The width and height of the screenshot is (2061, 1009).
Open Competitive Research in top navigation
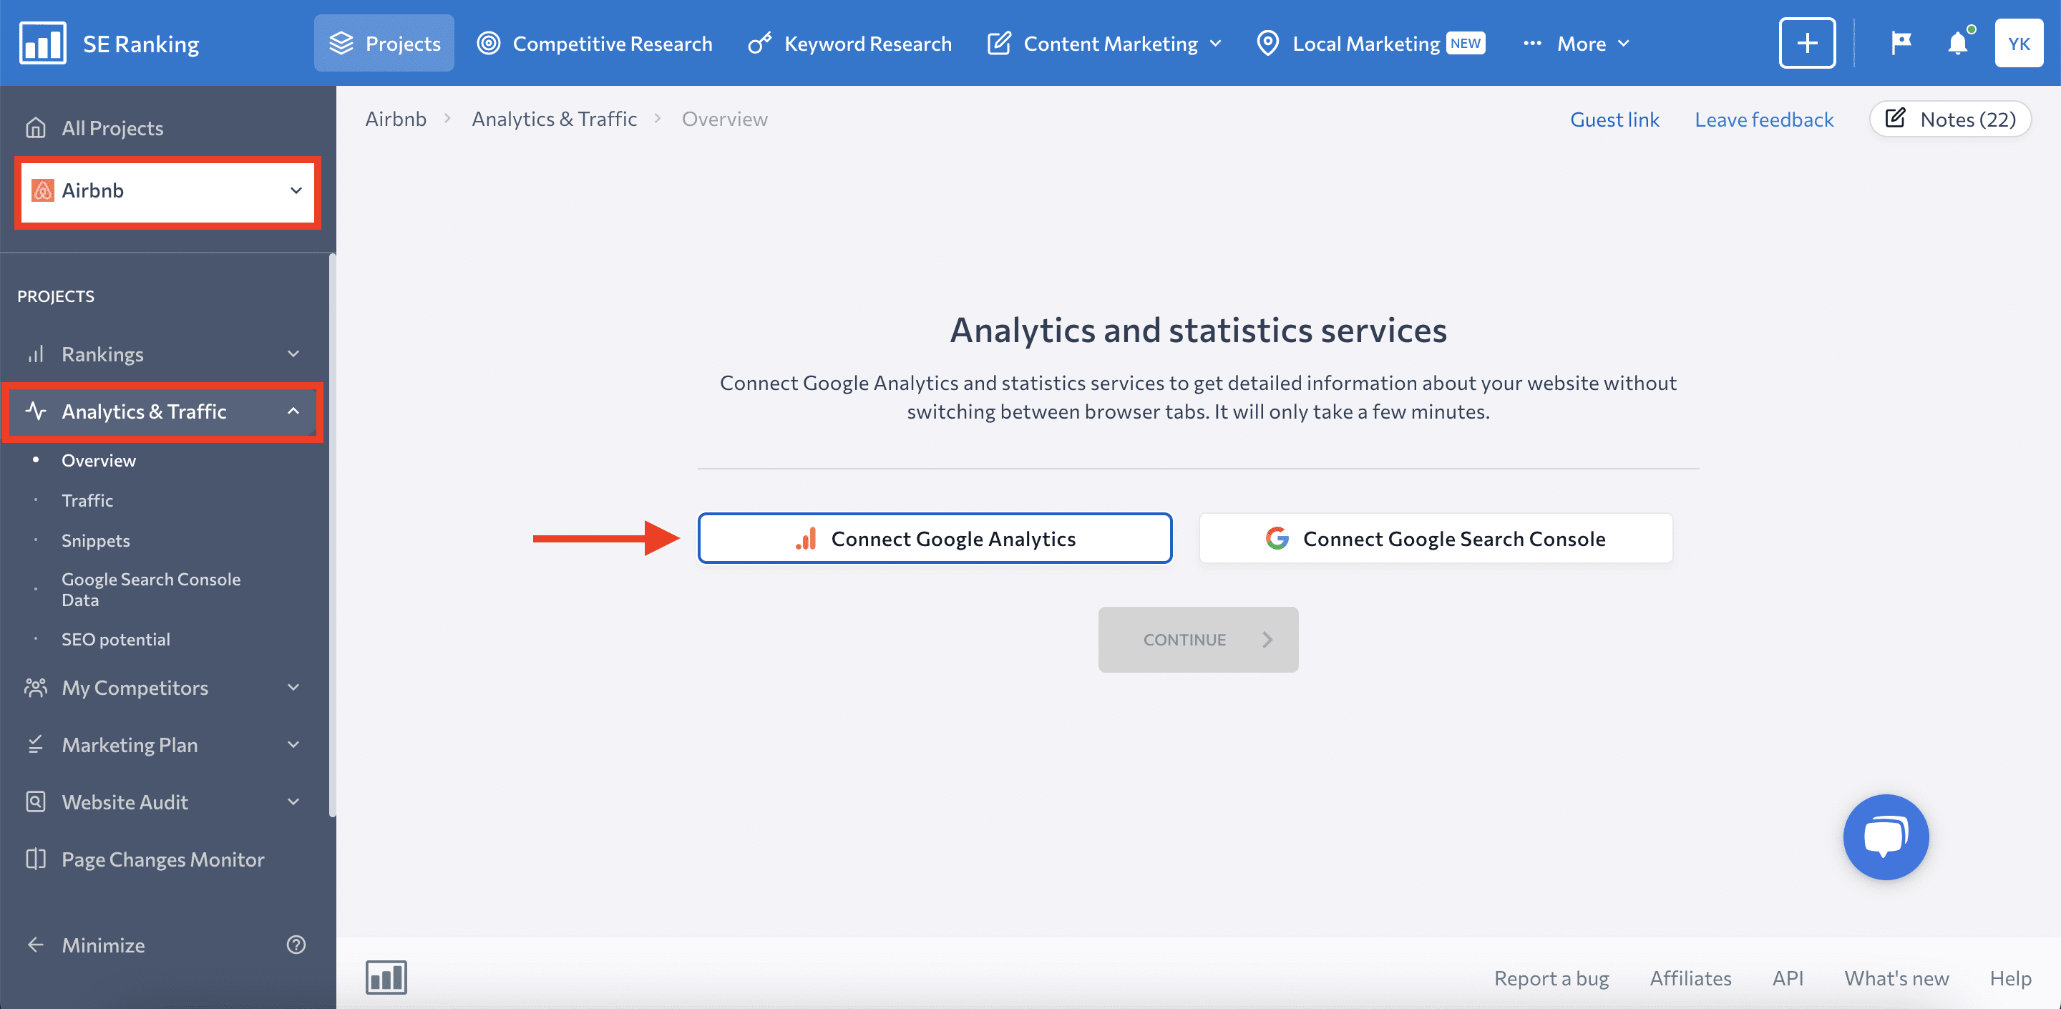point(595,43)
